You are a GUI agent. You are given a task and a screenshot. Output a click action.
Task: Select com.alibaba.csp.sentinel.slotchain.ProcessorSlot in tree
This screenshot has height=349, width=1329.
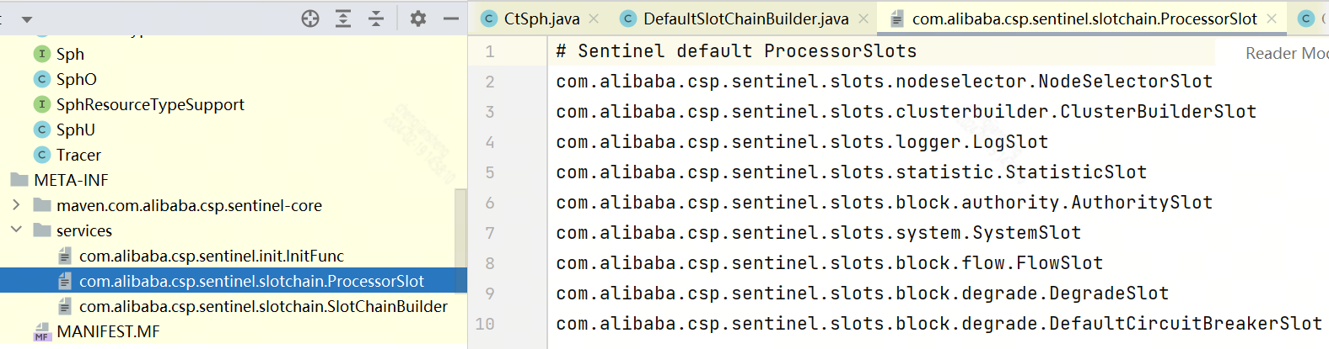point(251,281)
